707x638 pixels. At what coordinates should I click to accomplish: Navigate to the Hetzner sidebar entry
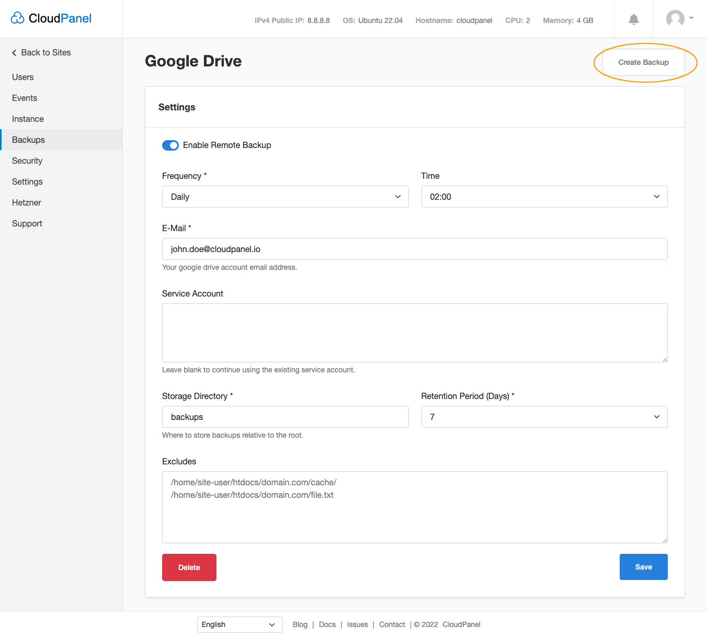[26, 202]
